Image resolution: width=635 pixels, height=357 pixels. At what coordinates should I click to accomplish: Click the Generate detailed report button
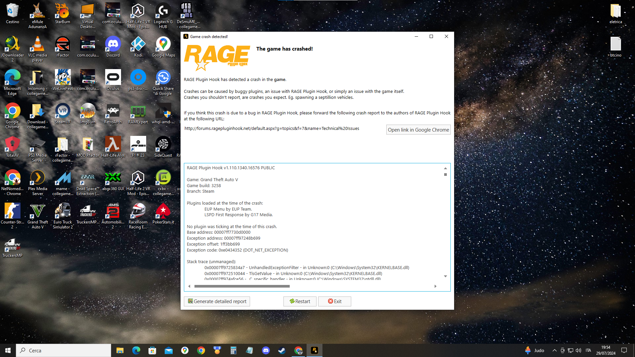click(217, 301)
